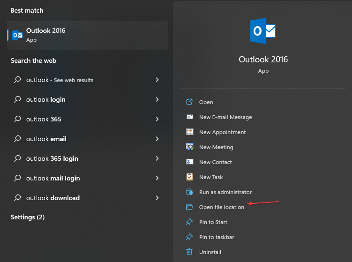Screen dimensions: 352x262
Task: Click the search icon beside outlook download
Action: [17, 198]
